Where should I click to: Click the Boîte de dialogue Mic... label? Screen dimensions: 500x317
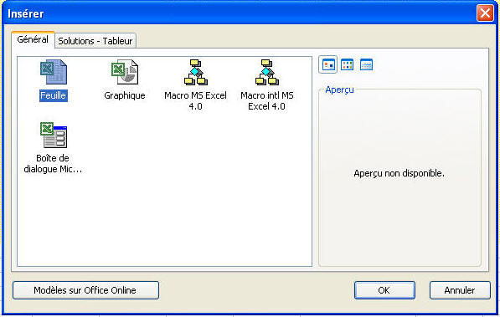pyautogui.click(x=53, y=163)
